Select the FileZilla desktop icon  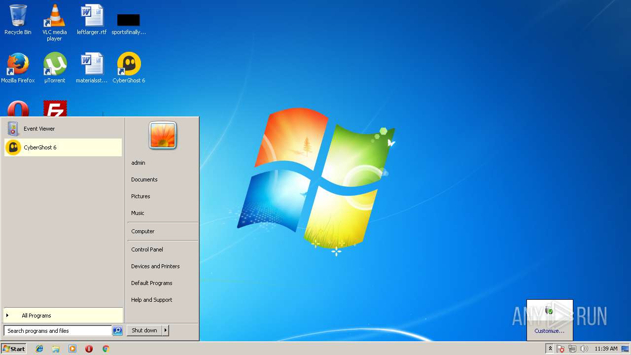[55, 108]
